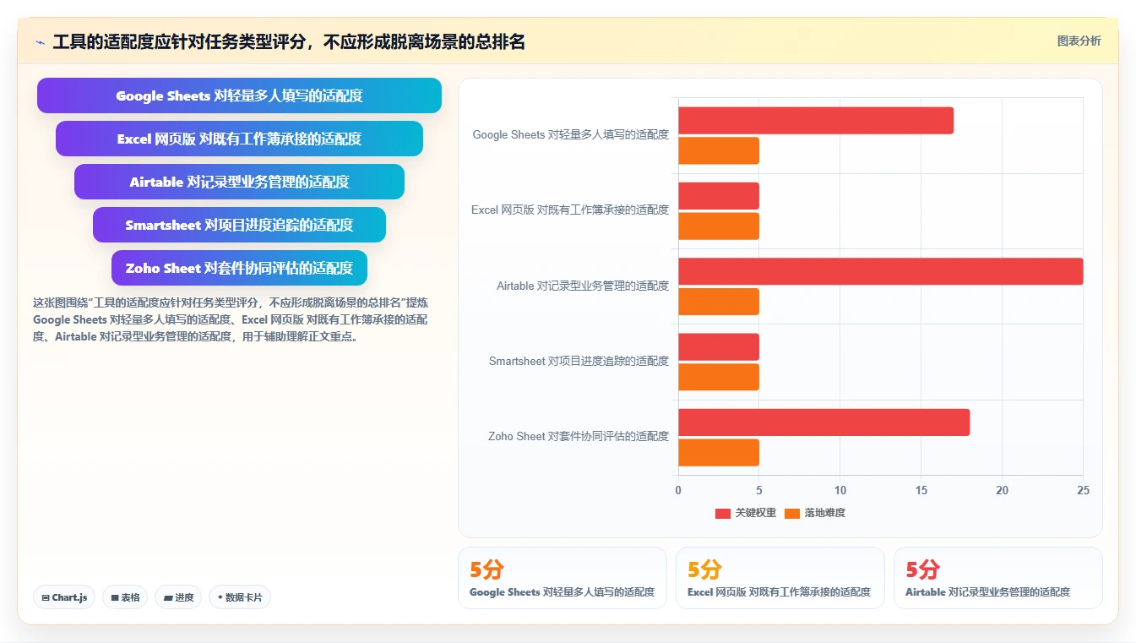
Task: Select the Excel 网页版 对既有工作簿承接的适配度 pill
Action: coord(239,139)
